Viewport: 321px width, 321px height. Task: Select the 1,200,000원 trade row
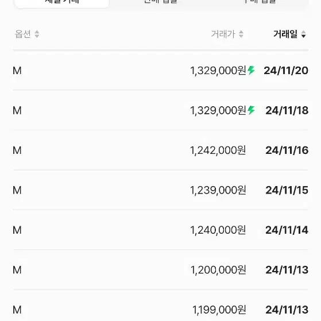tap(161, 270)
